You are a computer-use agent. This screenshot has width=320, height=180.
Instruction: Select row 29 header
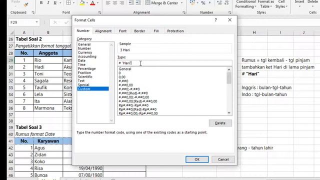pyautogui.click(x=11, y=60)
